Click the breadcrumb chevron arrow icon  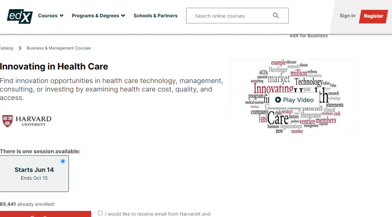coord(20,48)
